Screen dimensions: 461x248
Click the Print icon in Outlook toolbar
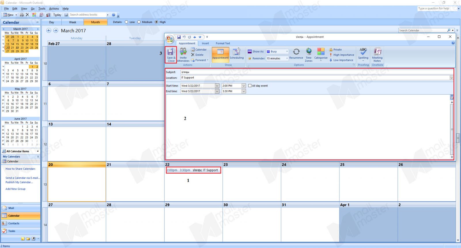pyautogui.click(x=22, y=15)
